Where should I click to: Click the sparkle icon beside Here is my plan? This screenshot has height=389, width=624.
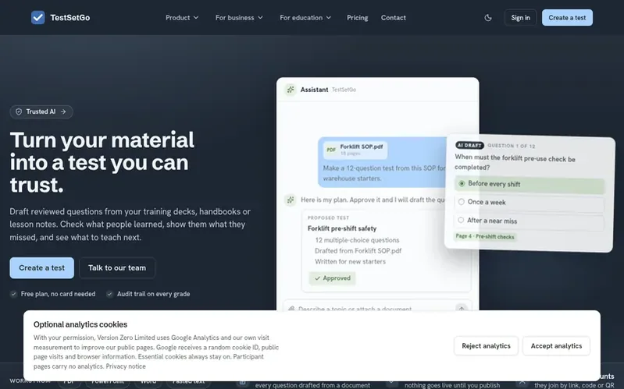(x=291, y=200)
